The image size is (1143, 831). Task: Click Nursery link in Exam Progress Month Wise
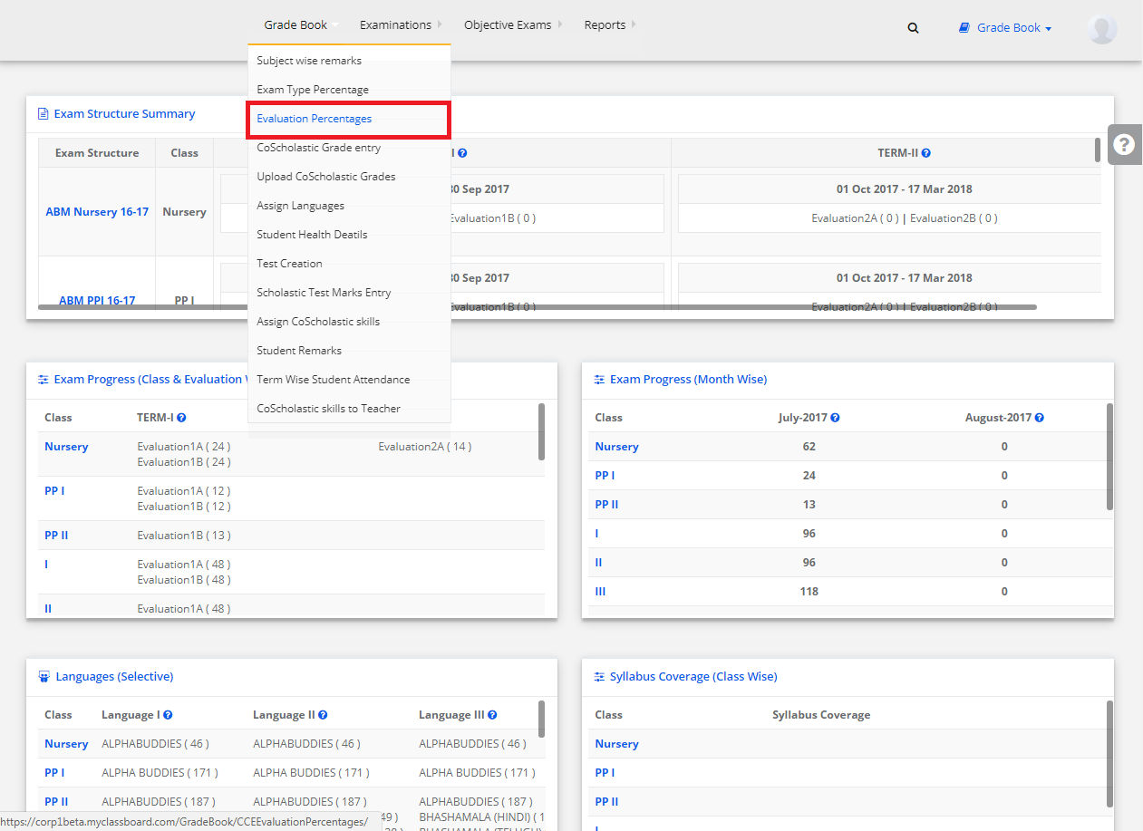pyautogui.click(x=616, y=447)
